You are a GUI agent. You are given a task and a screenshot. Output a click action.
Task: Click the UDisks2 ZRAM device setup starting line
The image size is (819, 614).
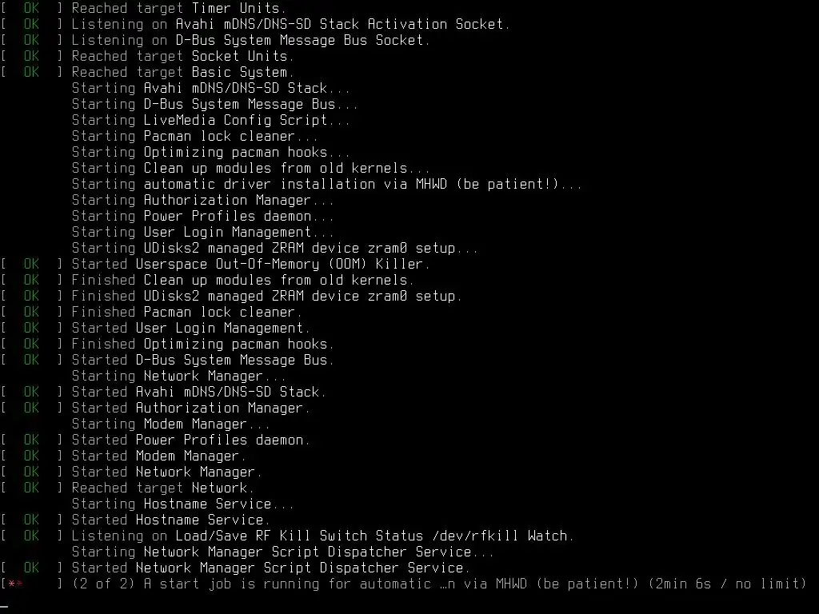pyautogui.click(x=275, y=248)
